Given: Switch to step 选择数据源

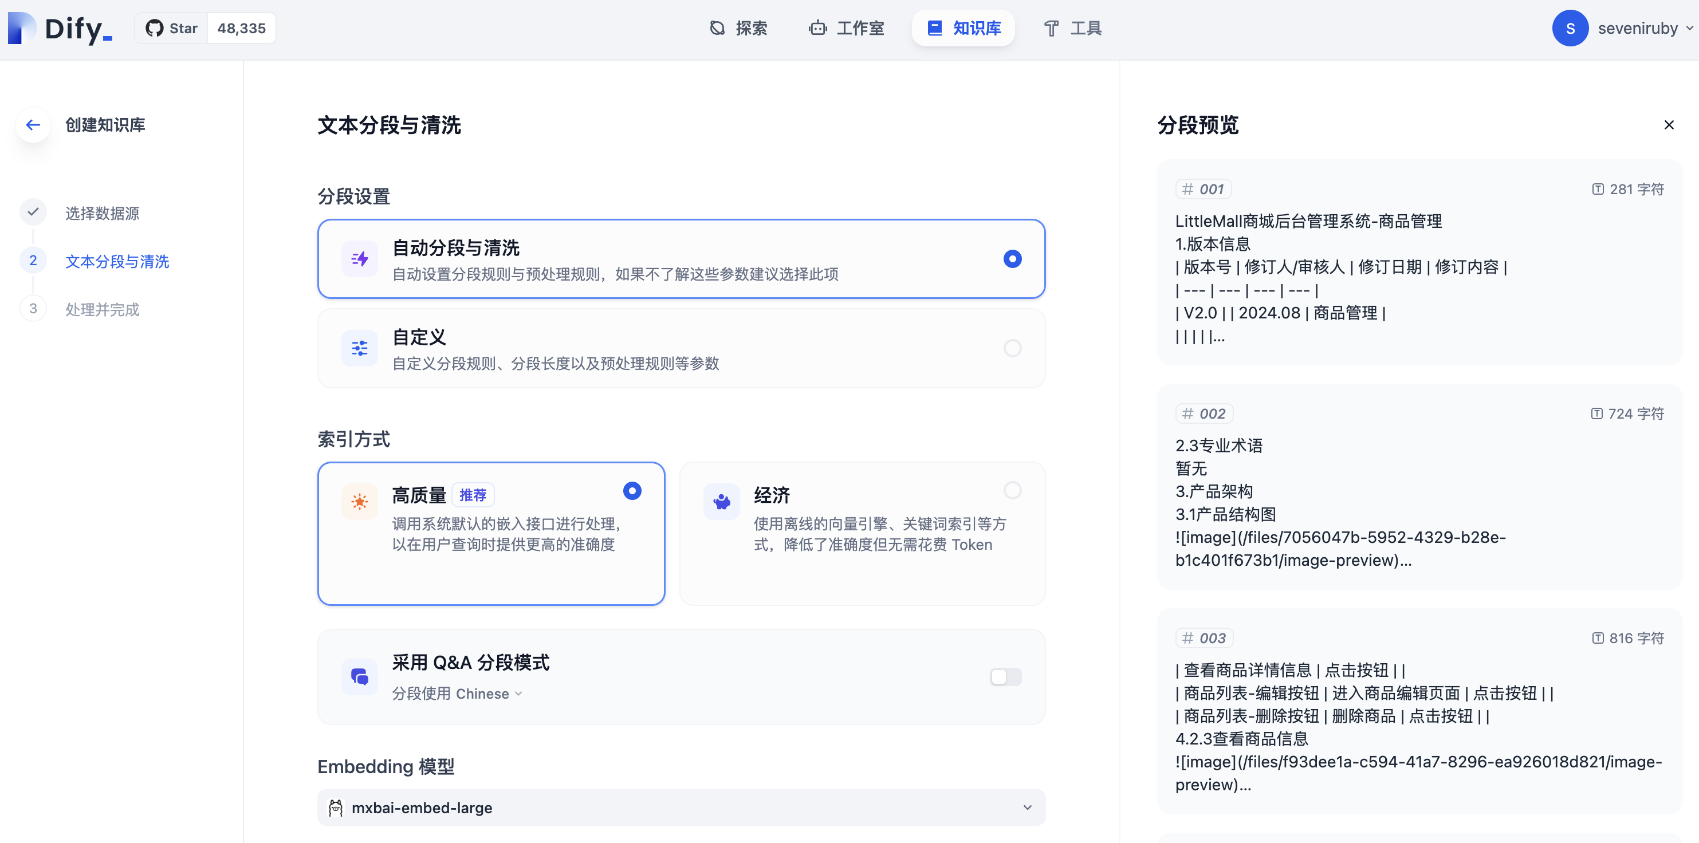Looking at the screenshot, I should pos(102,212).
